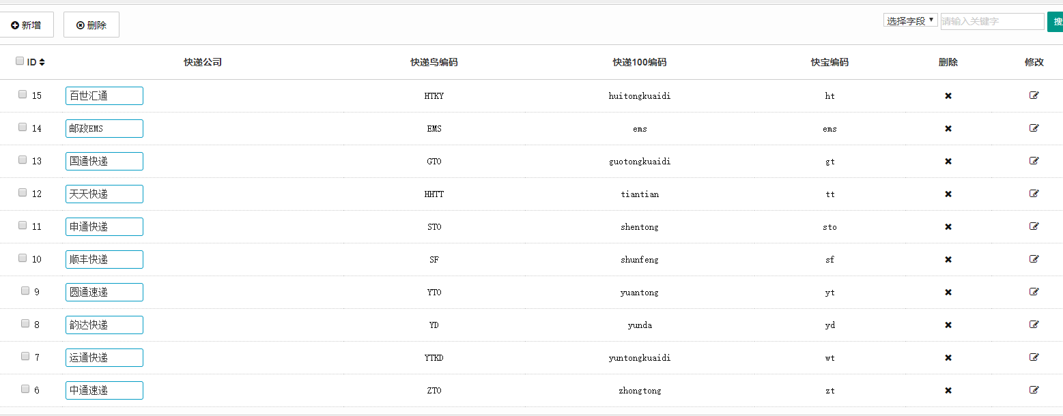Click the edit icon for 邮政EMS row
Image resolution: width=1063 pixels, height=416 pixels.
pyautogui.click(x=1034, y=128)
